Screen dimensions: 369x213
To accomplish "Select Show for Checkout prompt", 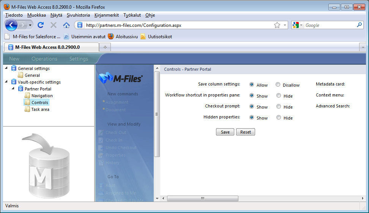I will pyautogui.click(x=252, y=107).
